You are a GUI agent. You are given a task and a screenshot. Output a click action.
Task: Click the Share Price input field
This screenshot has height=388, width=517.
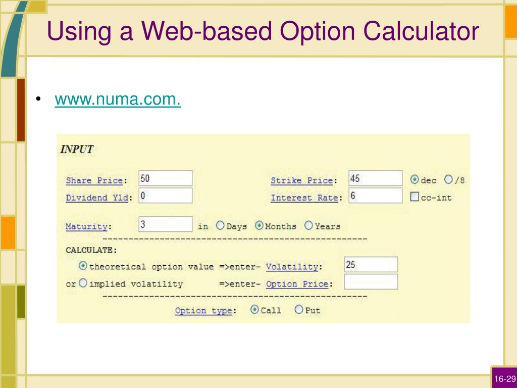(166, 178)
